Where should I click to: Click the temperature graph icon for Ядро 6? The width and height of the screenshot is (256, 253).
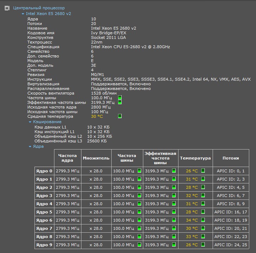(x=203, y=220)
